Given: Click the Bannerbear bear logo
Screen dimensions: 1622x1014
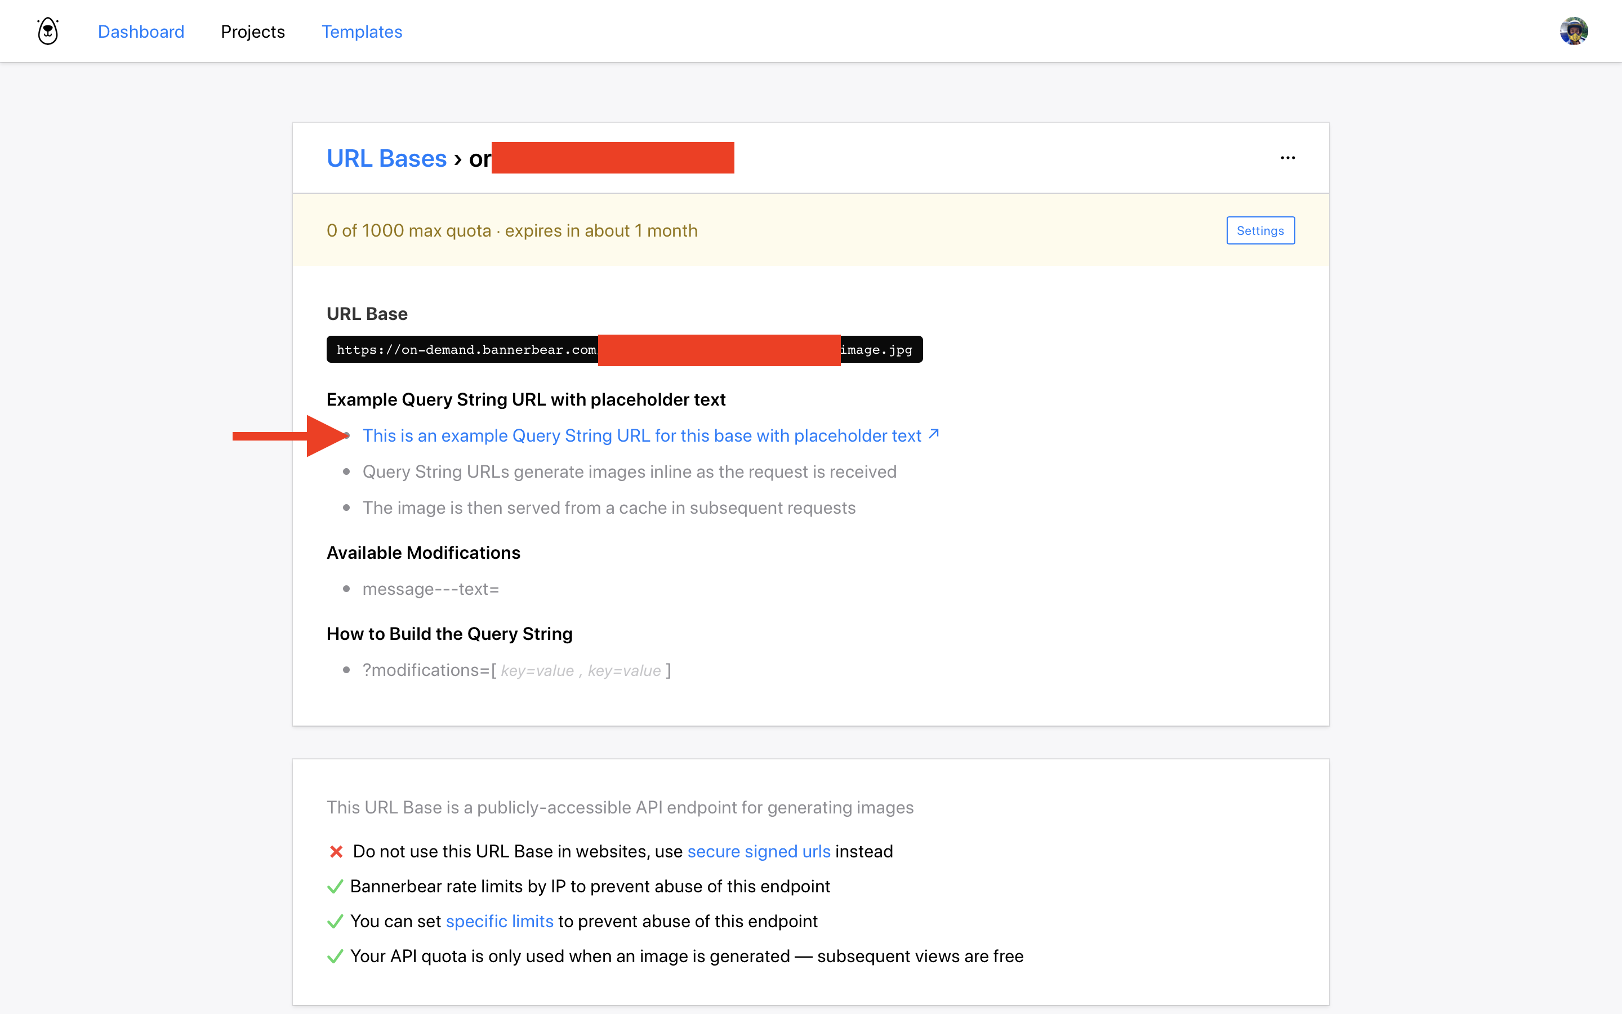Looking at the screenshot, I should pyautogui.click(x=47, y=31).
